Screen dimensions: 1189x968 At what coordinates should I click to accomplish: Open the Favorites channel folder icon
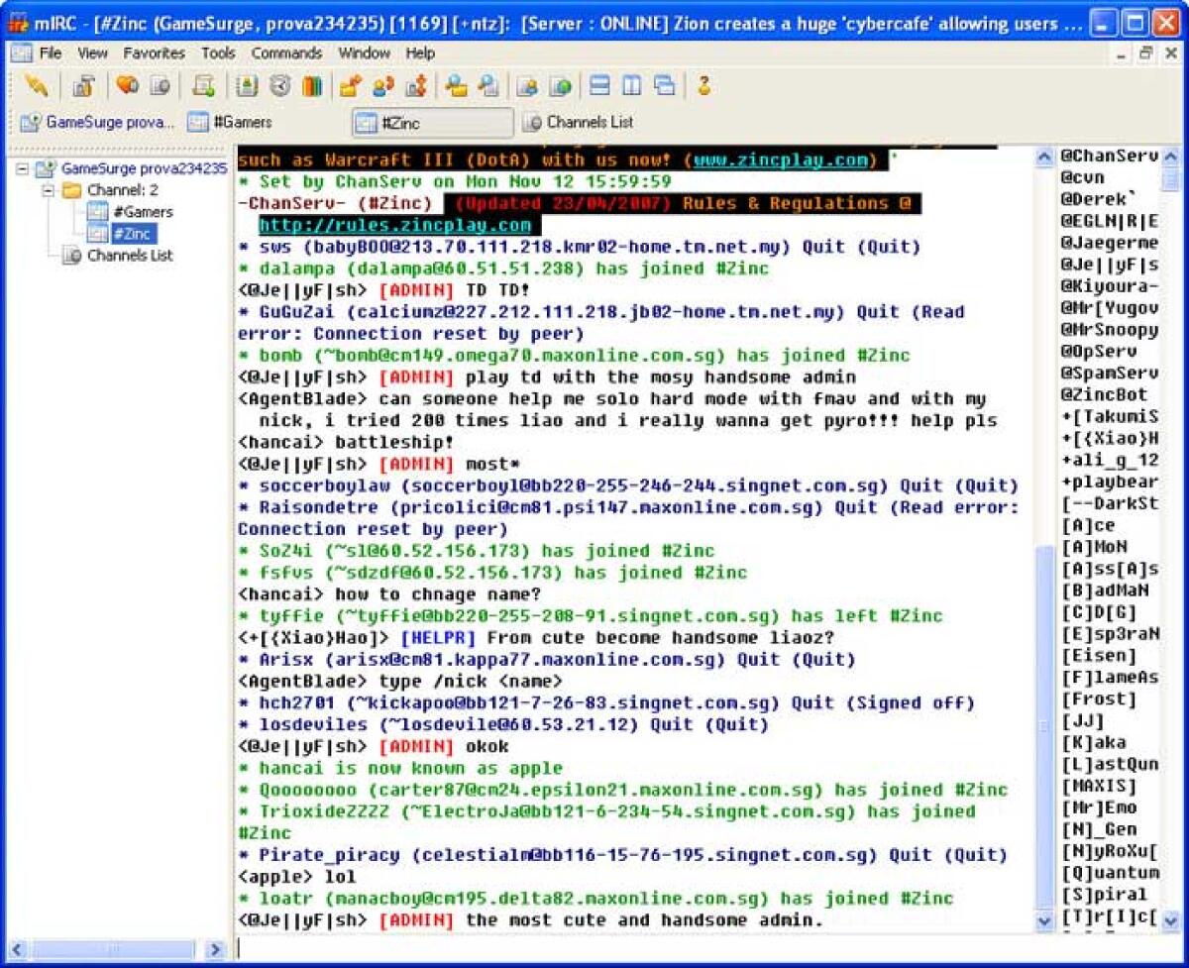coord(125,86)
